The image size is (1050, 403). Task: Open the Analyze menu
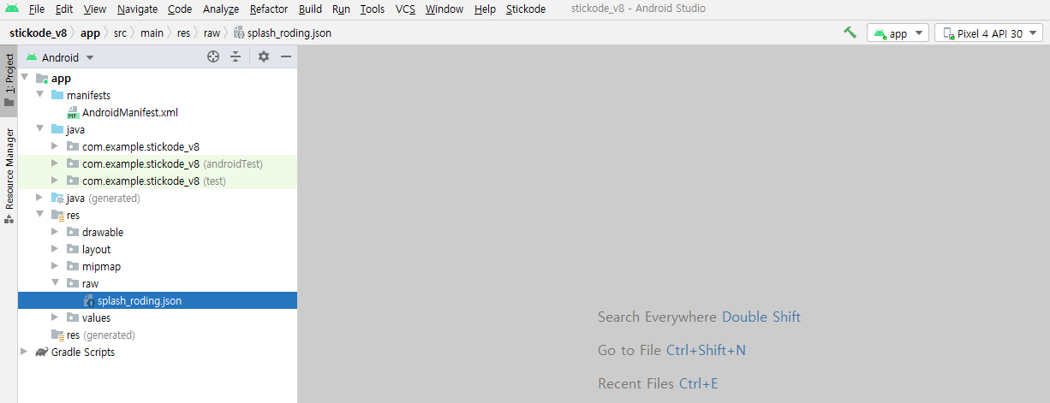(221, 9)
